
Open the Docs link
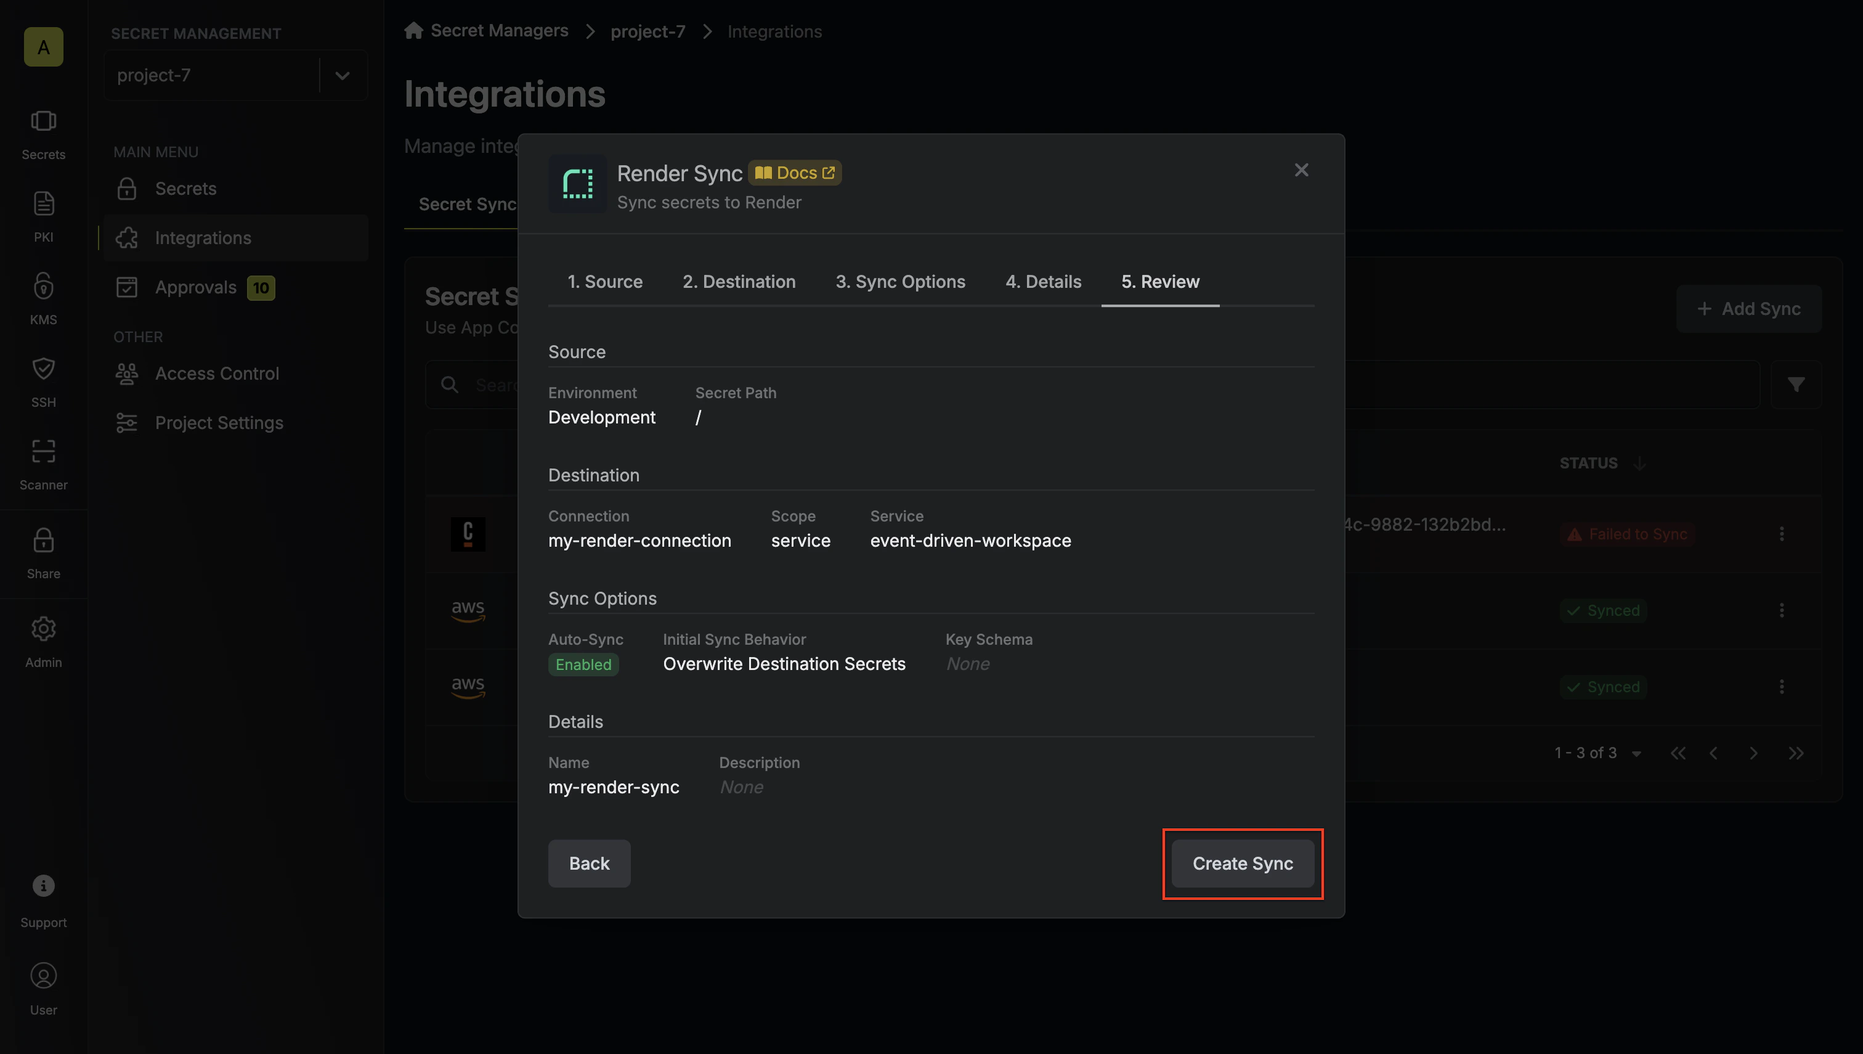[794, 173]
